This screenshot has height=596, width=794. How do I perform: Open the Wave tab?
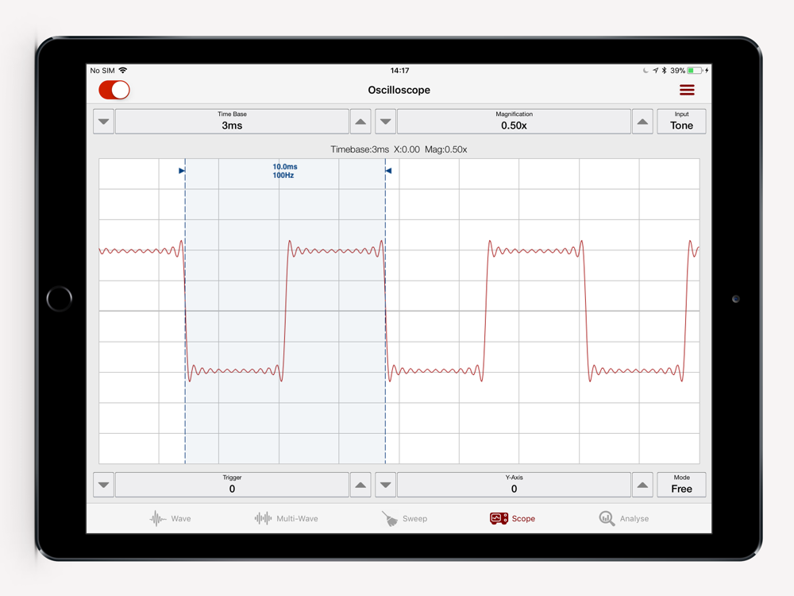[x=170, y=518]
